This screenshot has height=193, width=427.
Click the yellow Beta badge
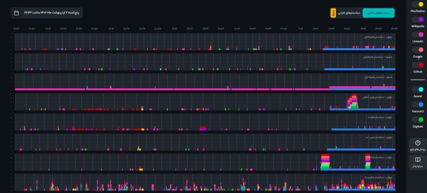pos(333,13)
